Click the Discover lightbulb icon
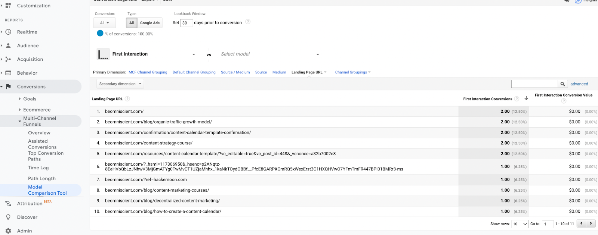Viewport: 598px width, 235px height. pyautogui.click(x=8, y=217)
